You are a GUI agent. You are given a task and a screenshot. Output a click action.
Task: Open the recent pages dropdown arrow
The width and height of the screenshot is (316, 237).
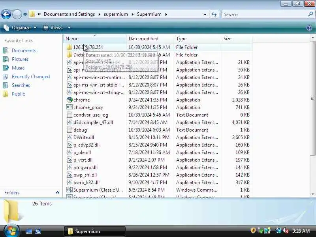point(25,15)
